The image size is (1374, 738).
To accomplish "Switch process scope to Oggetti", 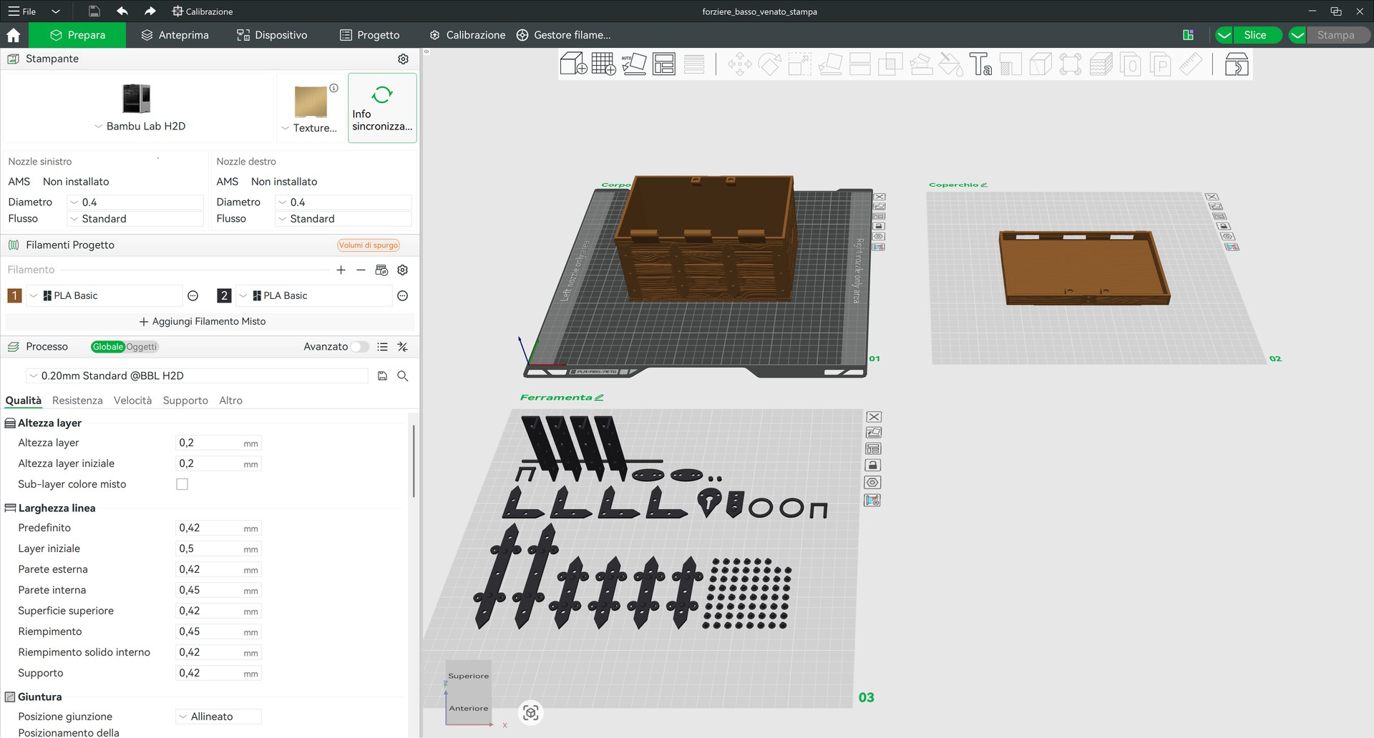I will click(x=142, y=347).
